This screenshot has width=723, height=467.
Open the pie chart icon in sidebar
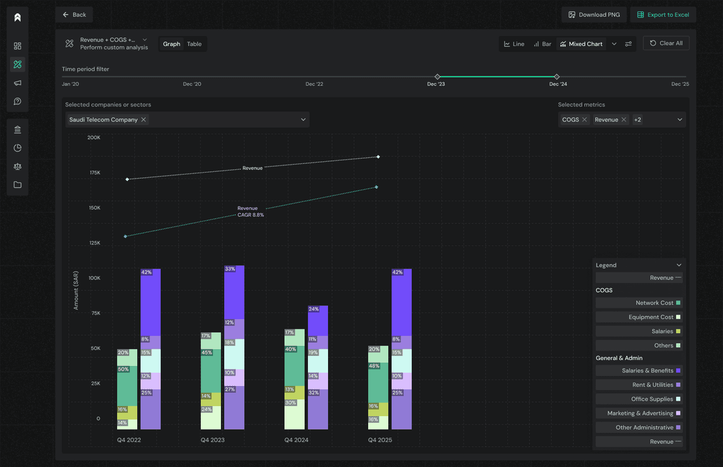[17, 148]
